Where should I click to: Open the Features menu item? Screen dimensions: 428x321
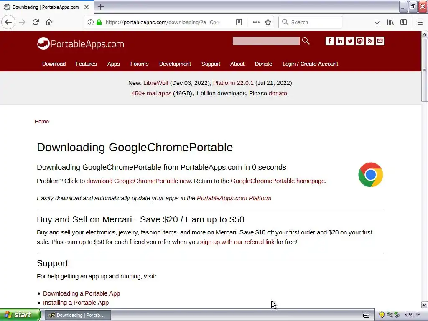[86, 64]
